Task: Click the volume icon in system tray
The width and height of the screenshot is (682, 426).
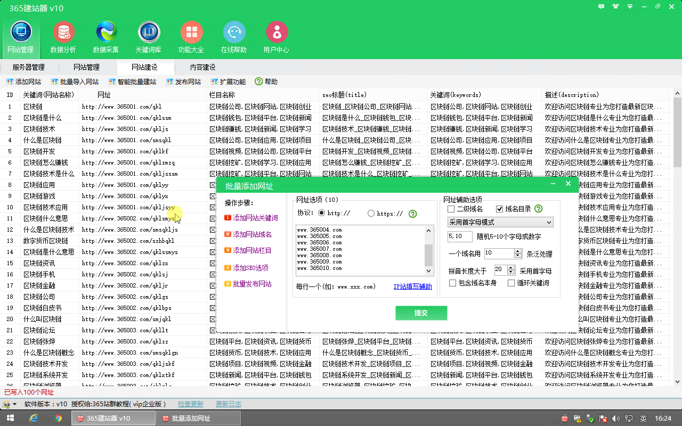Action: [616, 418]
